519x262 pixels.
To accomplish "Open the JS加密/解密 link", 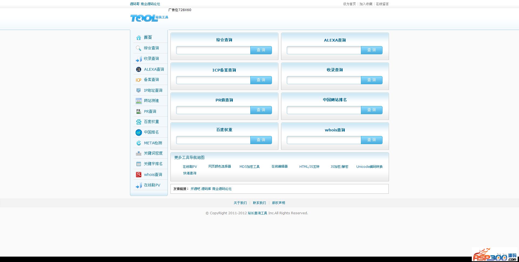I will (339, 167).
